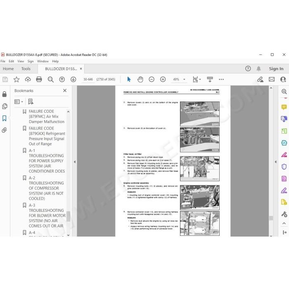The height and width of the screenshot is (289, 289).
Task: Open the Help question mark icon
Action: click(x=248, y=69)
